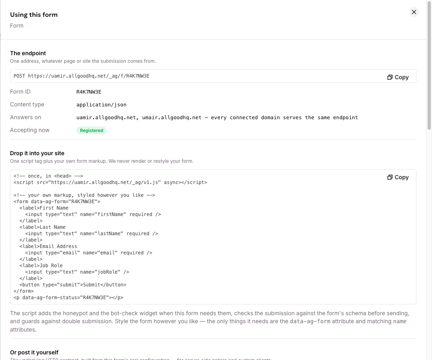Click the Content type label
Screen dimensions: 432x360
click(27, 104)
